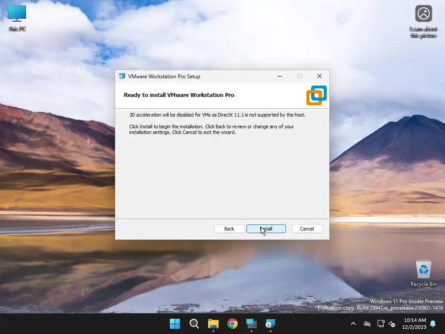This screenshot has width=445, height=334.
Task: Switch to the VMware installer taskbar icon
Action: pos(270,324)
